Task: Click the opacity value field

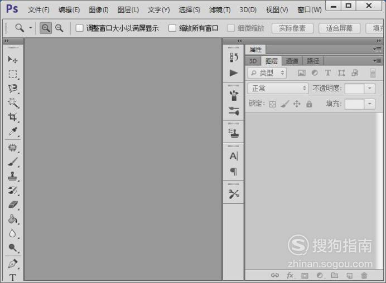Action: pos(355,89)
